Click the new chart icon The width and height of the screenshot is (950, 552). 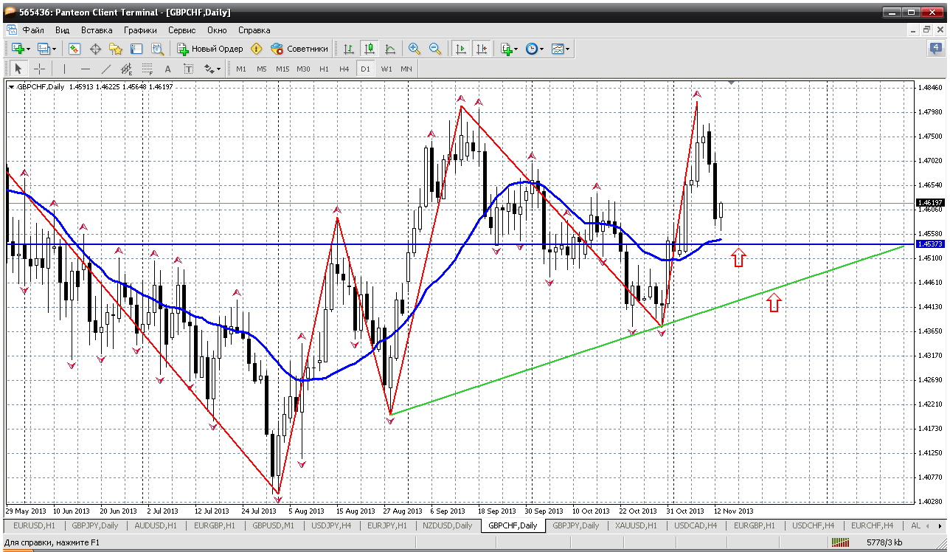[17, 49]
